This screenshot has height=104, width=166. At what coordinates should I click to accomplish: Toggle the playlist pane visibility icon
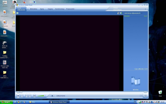pos(118,13)
